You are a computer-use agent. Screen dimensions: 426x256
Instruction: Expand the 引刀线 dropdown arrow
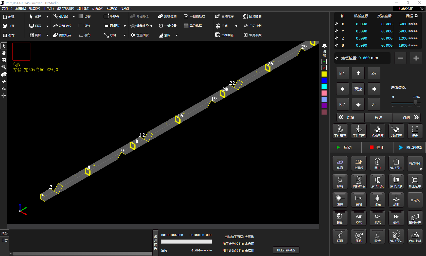coord(74,17)
